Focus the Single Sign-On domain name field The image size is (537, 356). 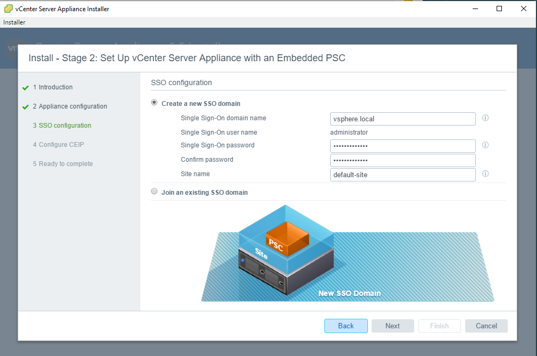(403, 119)
